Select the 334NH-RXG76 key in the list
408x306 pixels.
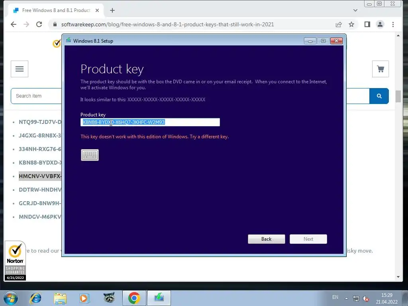point(40,149)
